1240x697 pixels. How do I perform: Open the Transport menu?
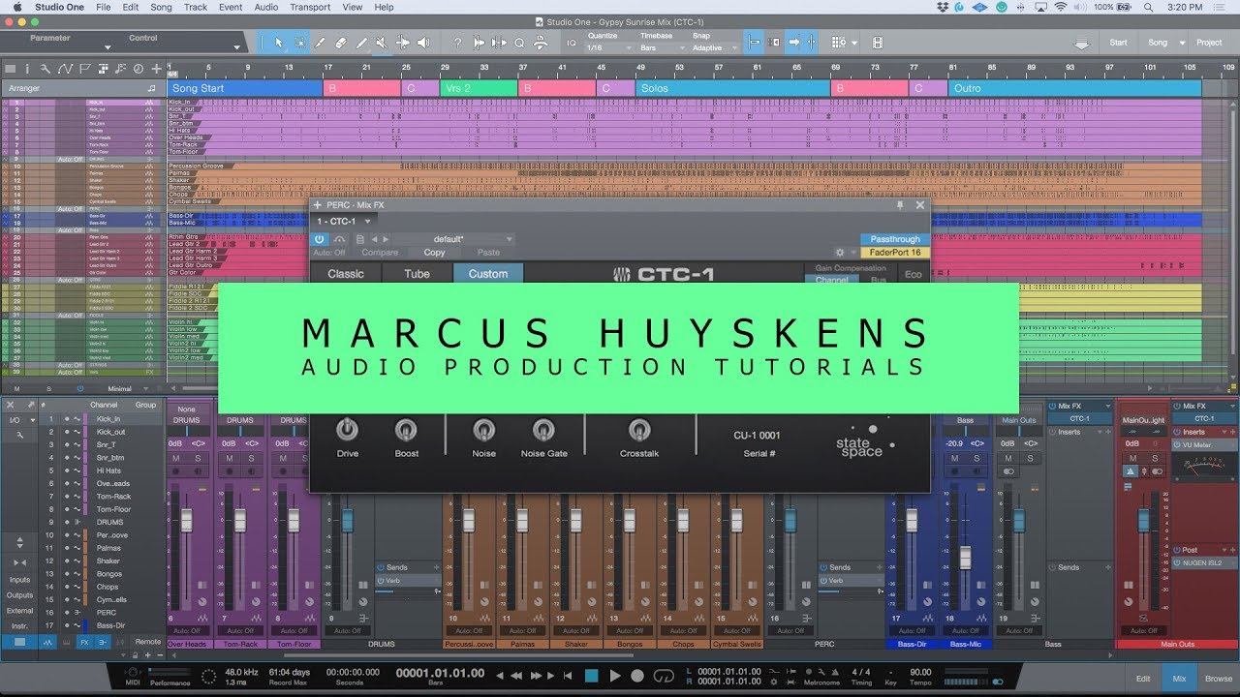coord(310,7)
